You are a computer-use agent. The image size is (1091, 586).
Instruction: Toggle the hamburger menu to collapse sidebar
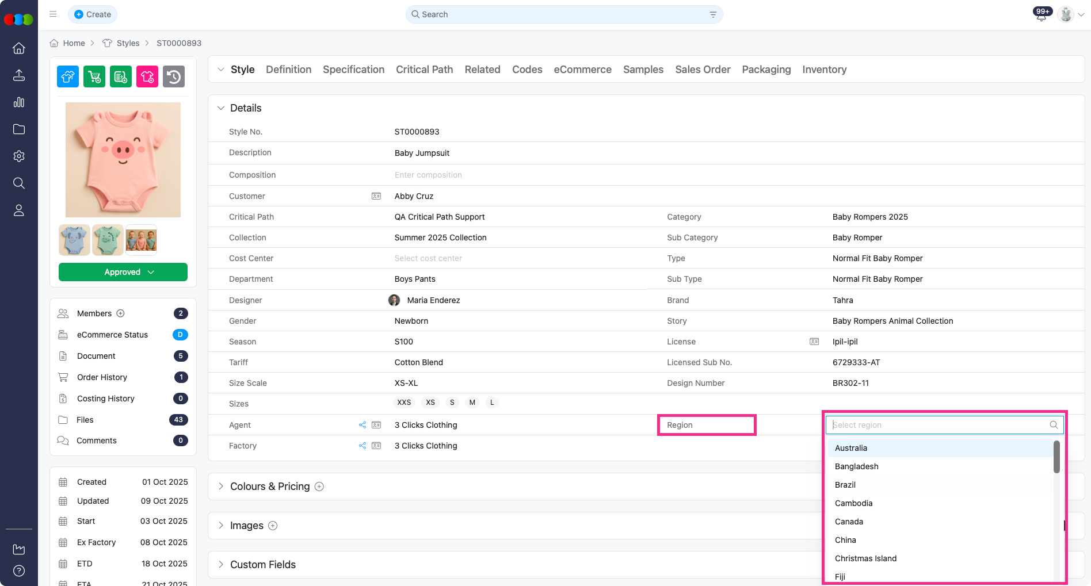point(53,14)
